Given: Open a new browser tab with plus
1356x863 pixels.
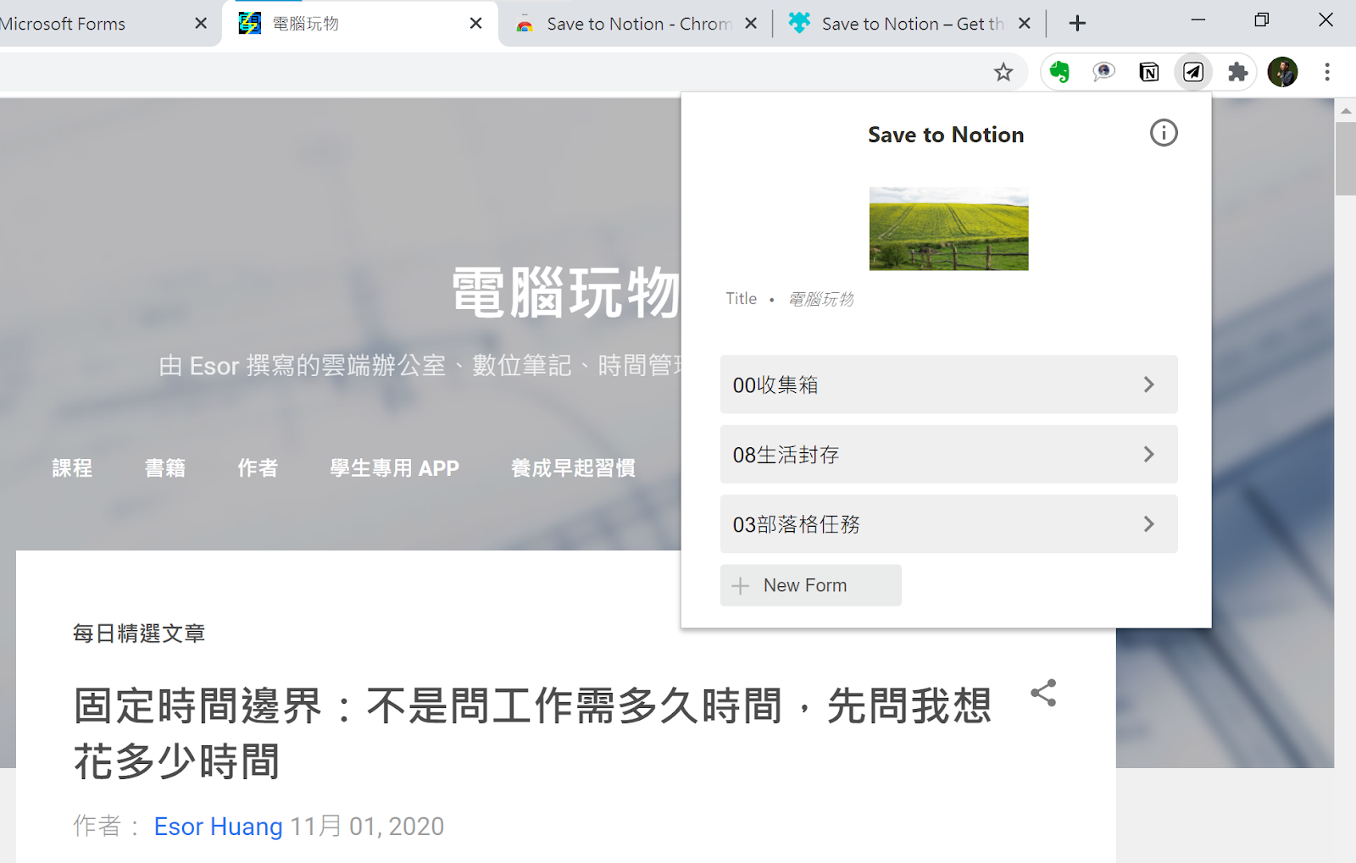Looking at the screenshot, I should click(x=1077, y=24).
